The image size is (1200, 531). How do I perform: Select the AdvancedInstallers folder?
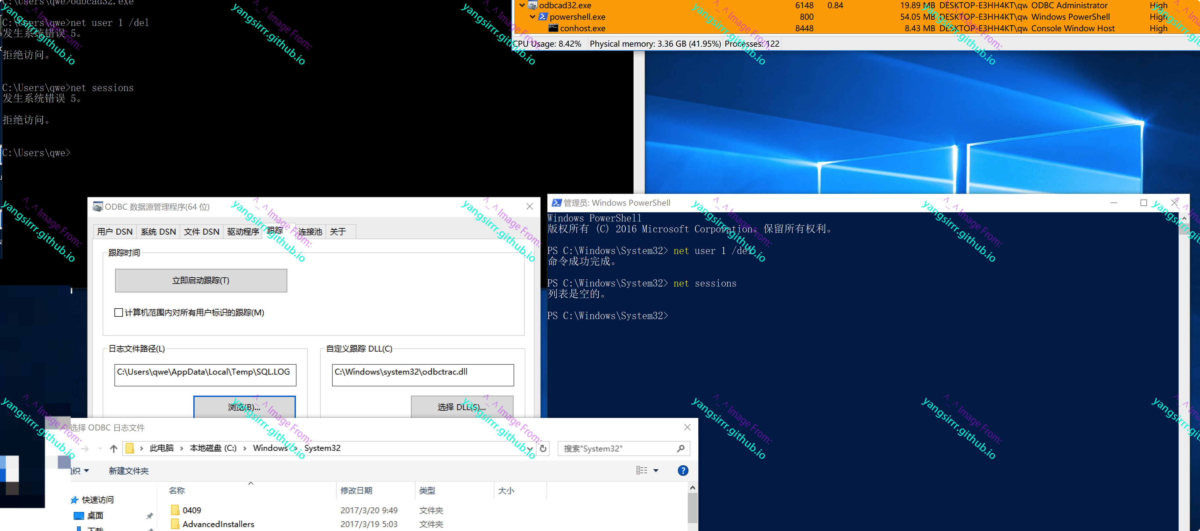218,524
